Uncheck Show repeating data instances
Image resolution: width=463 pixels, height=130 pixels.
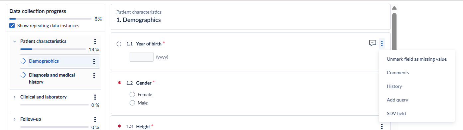click(x=12, y=26)
